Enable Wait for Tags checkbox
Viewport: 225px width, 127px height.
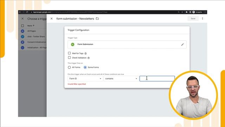(69, 53)
